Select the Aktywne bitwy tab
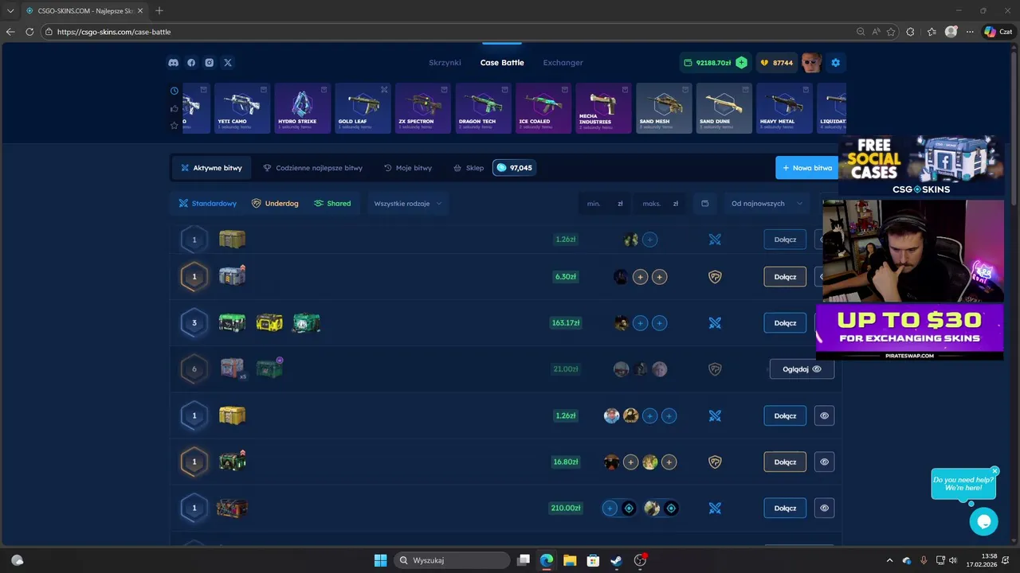 click(211, 168)
